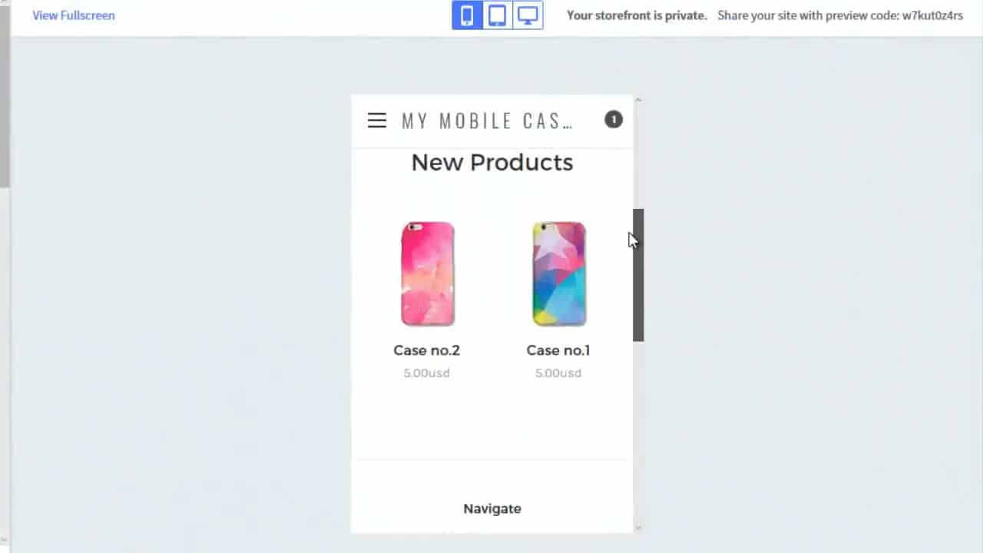The width and height of the screenshot is (983, 553).
Task: Switch to mobile phone preview icon
Action: click(467, 15)
